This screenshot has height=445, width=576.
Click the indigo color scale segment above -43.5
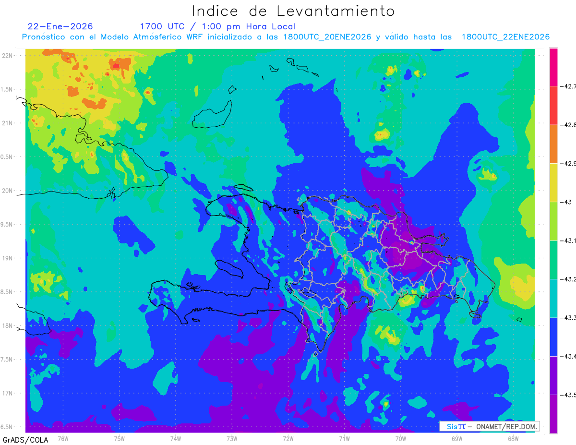click(553, 375)
